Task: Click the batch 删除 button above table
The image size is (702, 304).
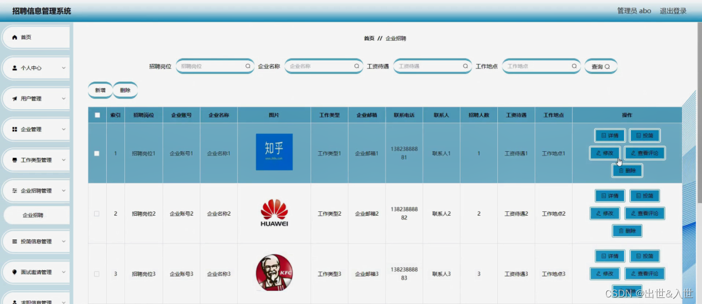Action: [x=125, y=90]
